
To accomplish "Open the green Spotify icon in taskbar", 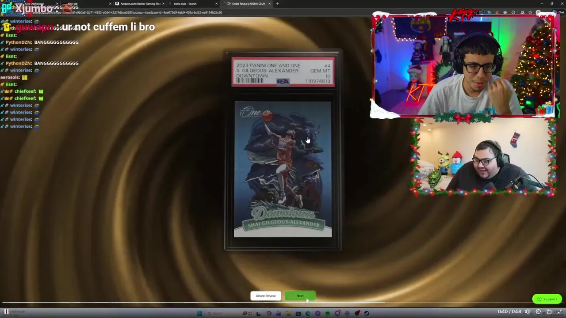I will pyautogui.click(x=328, y=313).
